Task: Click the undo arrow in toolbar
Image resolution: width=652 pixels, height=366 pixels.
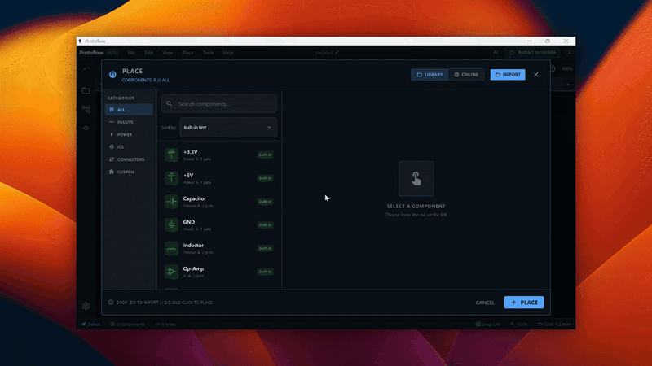Action: [x=86, y=68]
